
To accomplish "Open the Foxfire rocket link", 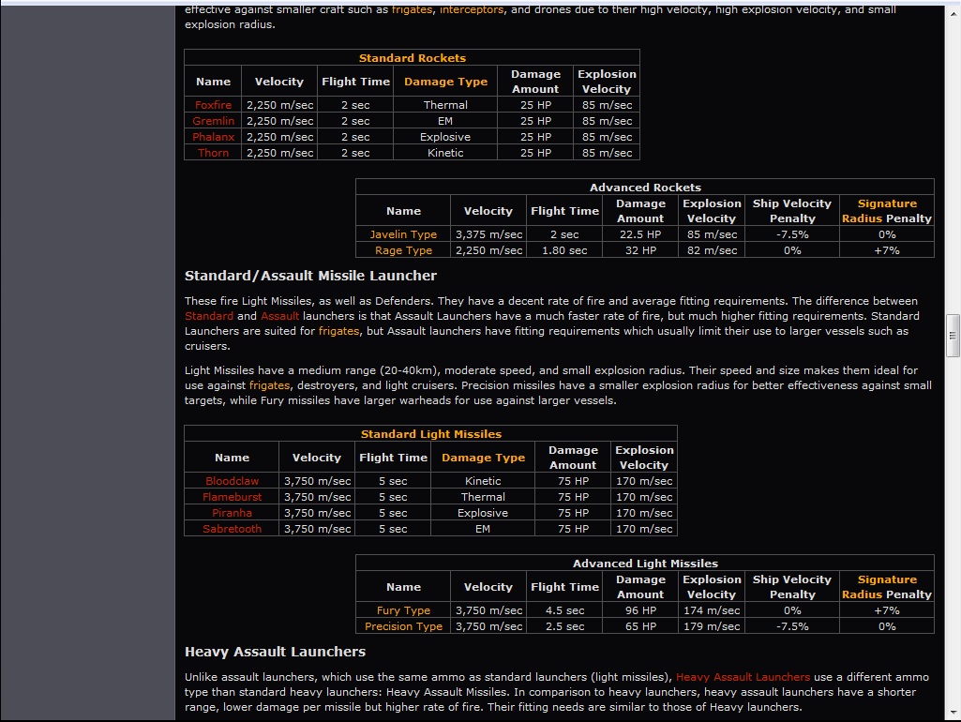I will 213,105.
